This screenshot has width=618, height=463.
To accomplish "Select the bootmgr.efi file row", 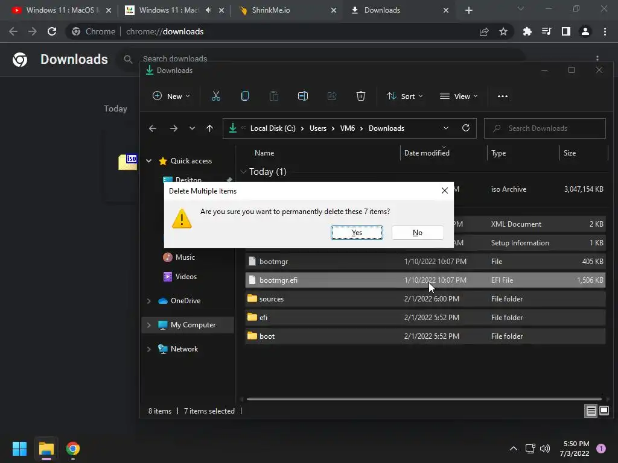I will pos(425,280).
